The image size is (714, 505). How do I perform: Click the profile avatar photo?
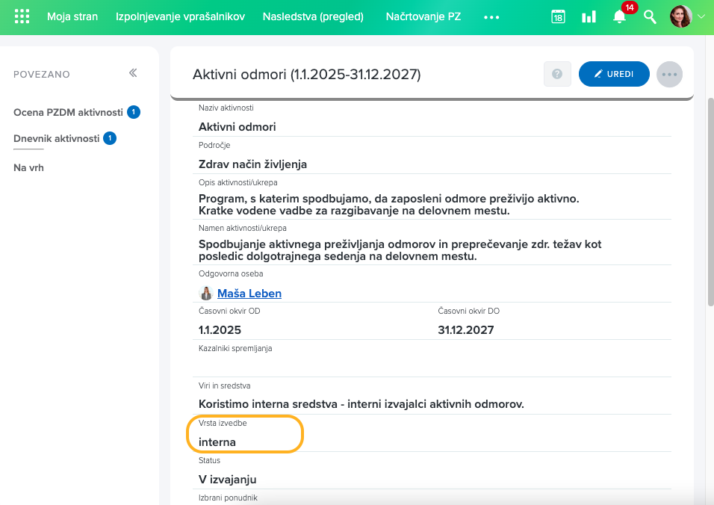coord(681,16)
